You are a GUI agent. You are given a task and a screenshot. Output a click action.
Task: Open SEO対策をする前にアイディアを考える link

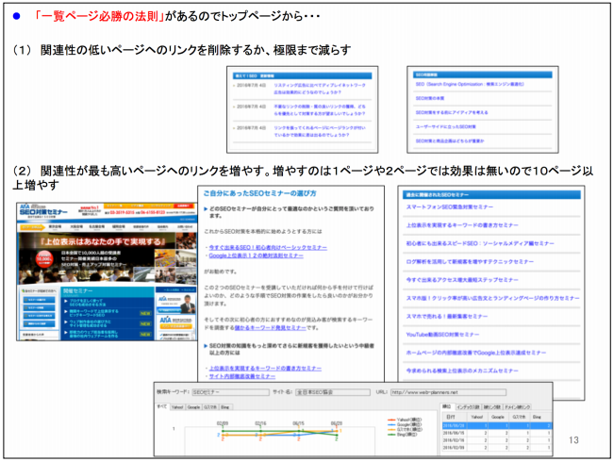[x=452, y=112]
